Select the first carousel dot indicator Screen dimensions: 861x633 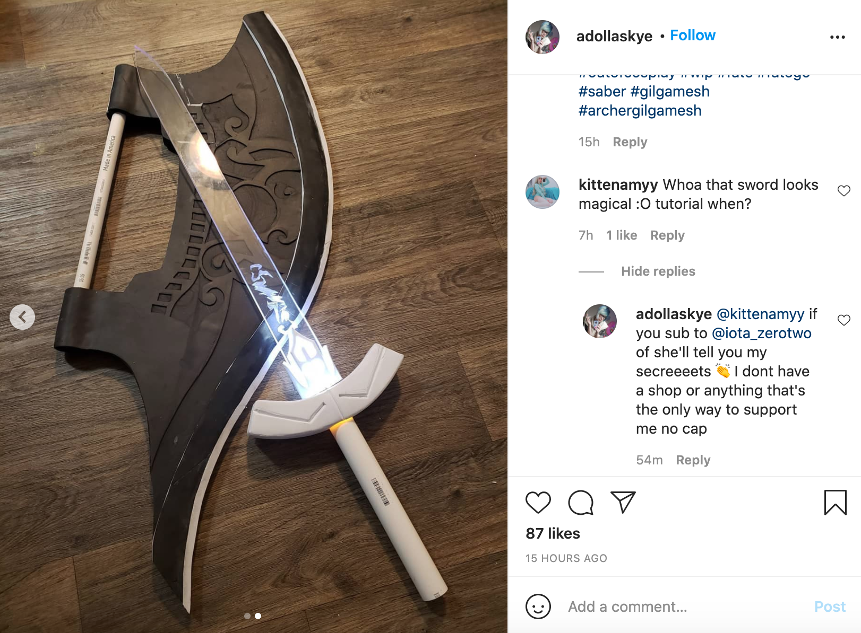click(247, 616)
